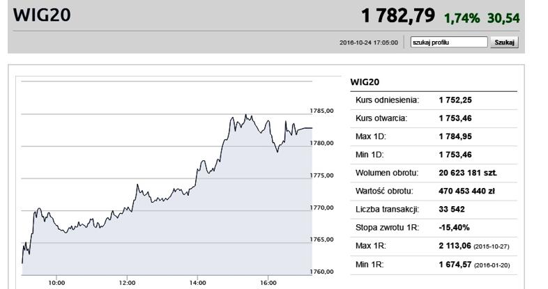This screenshot has height=289, width=548.
Task: Click the 1775,00 chart axis label
Action: coord(321,175)
